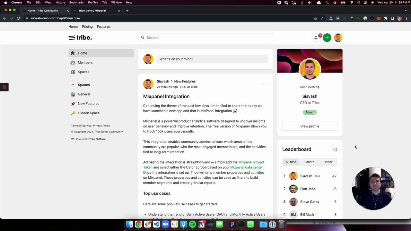Click the View profile button
The image size is (411, 231).
(310, 126)
